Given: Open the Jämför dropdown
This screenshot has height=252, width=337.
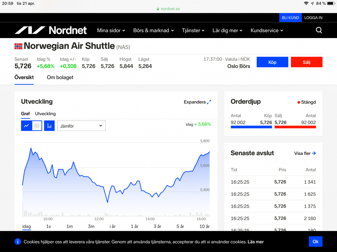Looking at the screenshot, I should click(x=81, y=126).
